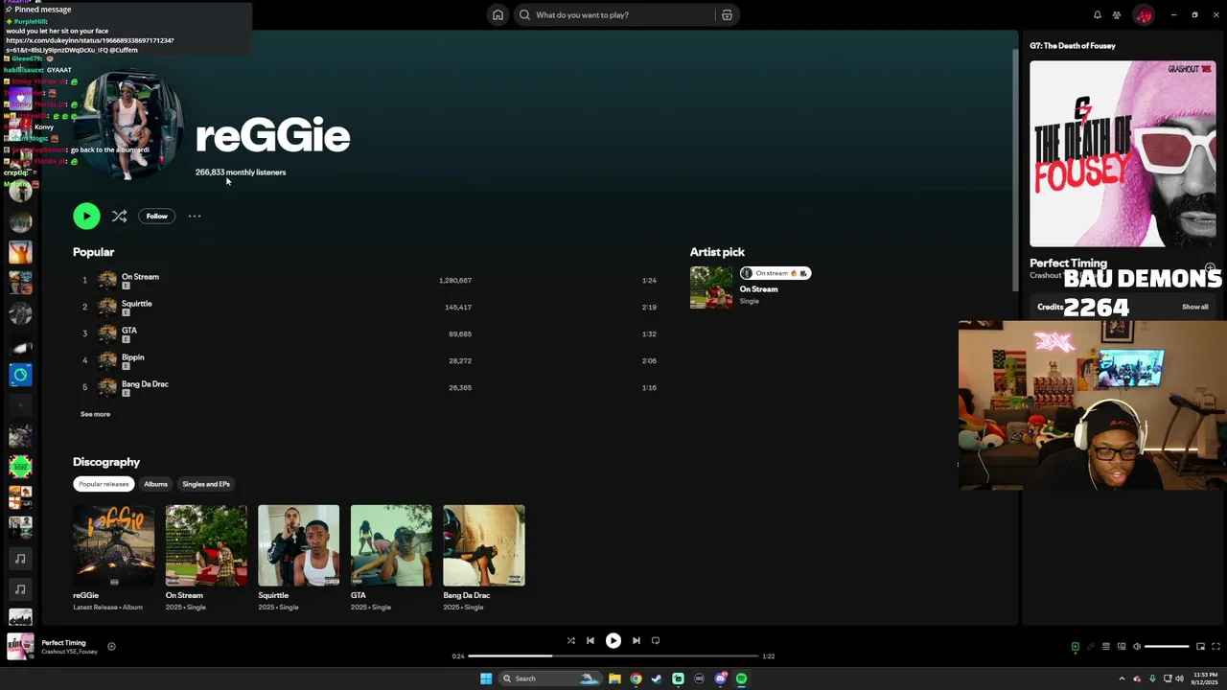Click the What do you want to play field
Screen dimensions: 1227x690
tap(613, 15)
